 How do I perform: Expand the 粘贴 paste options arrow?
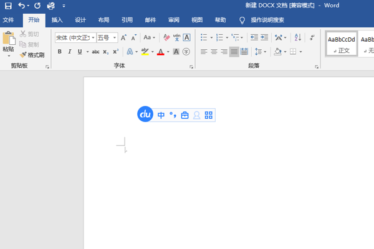pos(9,56)
